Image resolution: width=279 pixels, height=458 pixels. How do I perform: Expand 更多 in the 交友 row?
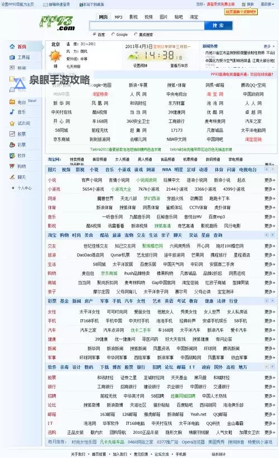point(270,246)
